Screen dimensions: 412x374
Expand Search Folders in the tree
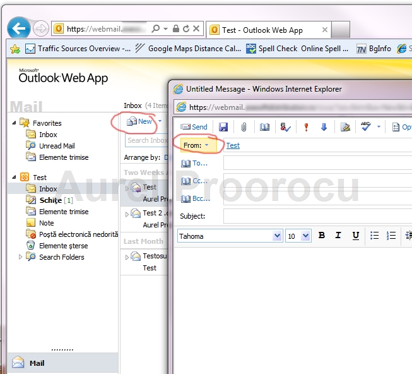click(20, 257)
